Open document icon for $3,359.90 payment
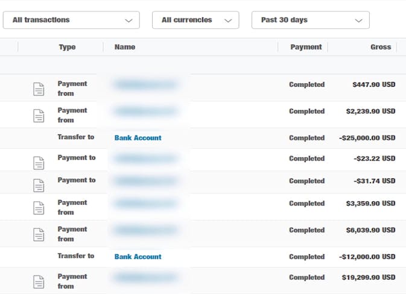The image size is (406, 294). pos(39,208)
